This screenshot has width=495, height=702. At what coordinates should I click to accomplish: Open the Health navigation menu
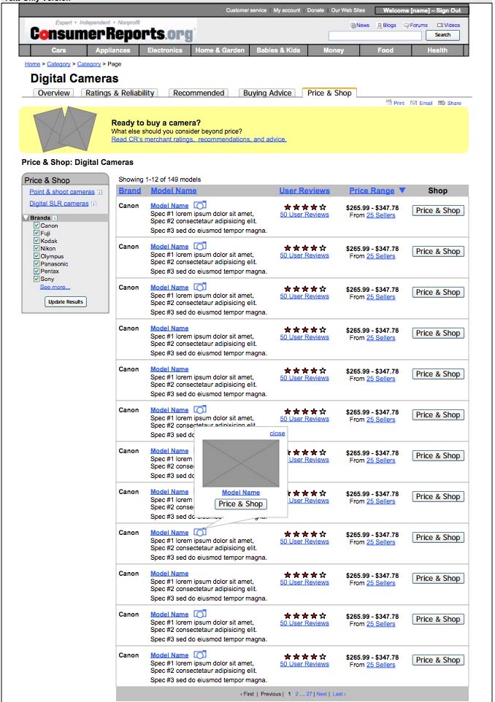click(x=437, y=50)
